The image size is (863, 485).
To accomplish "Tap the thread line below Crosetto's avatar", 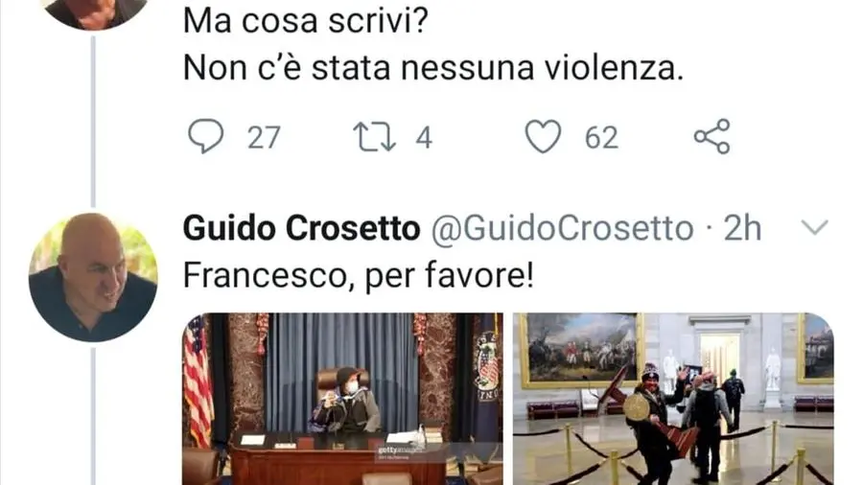I will pos(93,416).
